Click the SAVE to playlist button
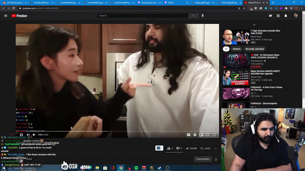 (x=205, y=148)
